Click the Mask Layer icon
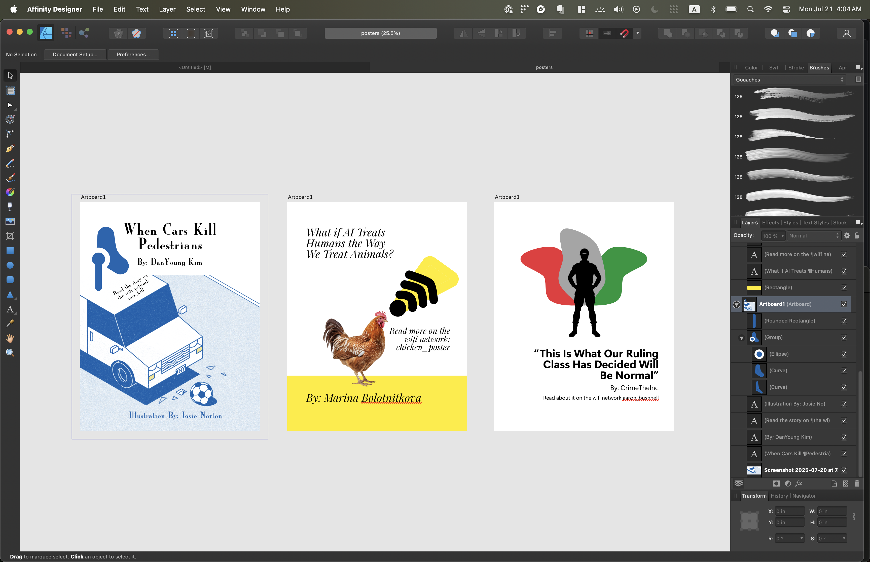 (x=776, y=484)
